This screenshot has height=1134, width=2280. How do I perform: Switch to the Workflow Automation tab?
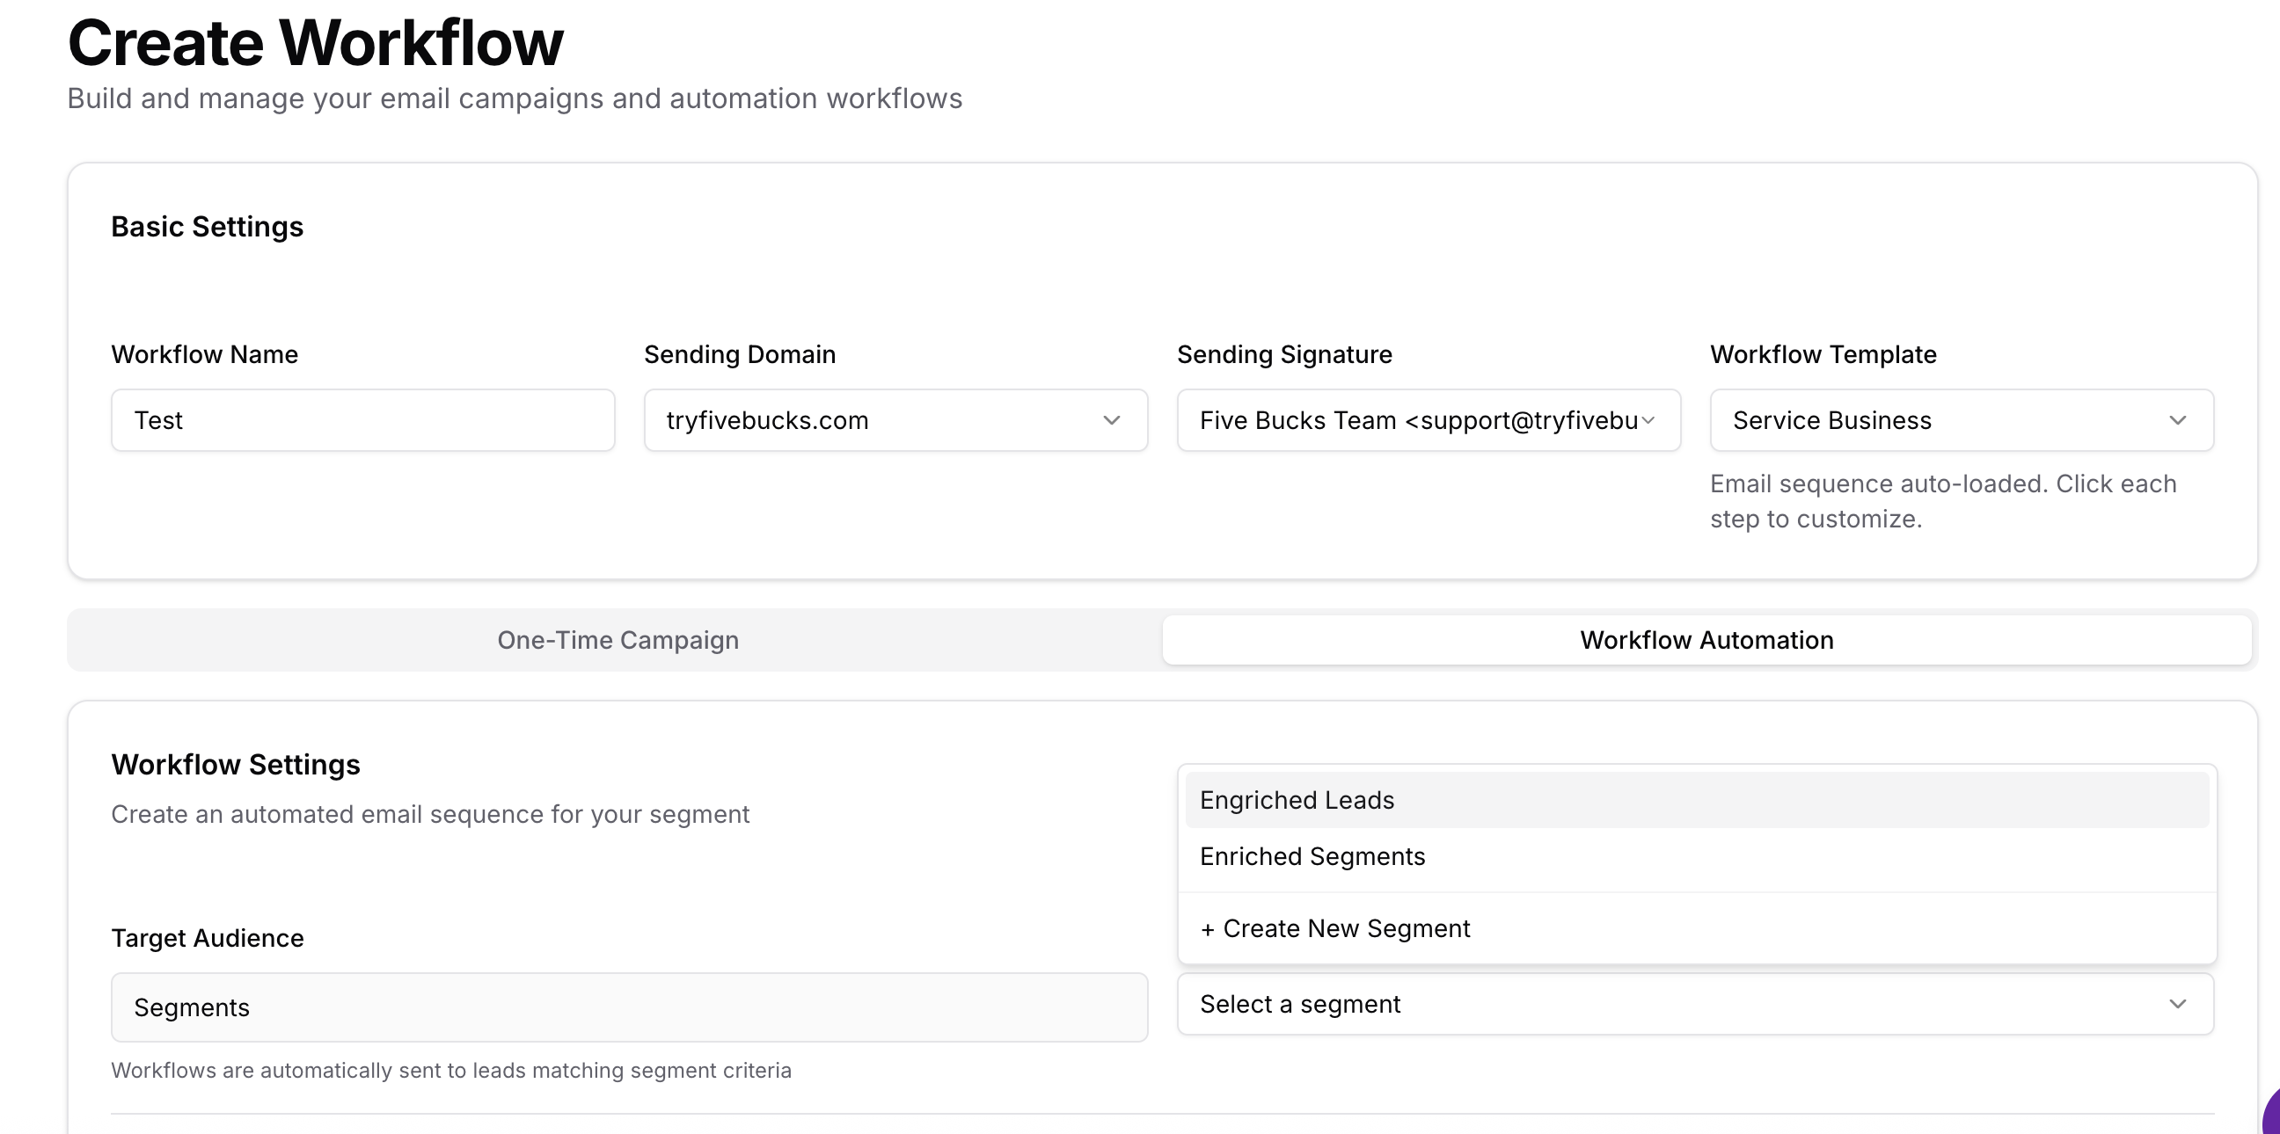(1706, 640)
